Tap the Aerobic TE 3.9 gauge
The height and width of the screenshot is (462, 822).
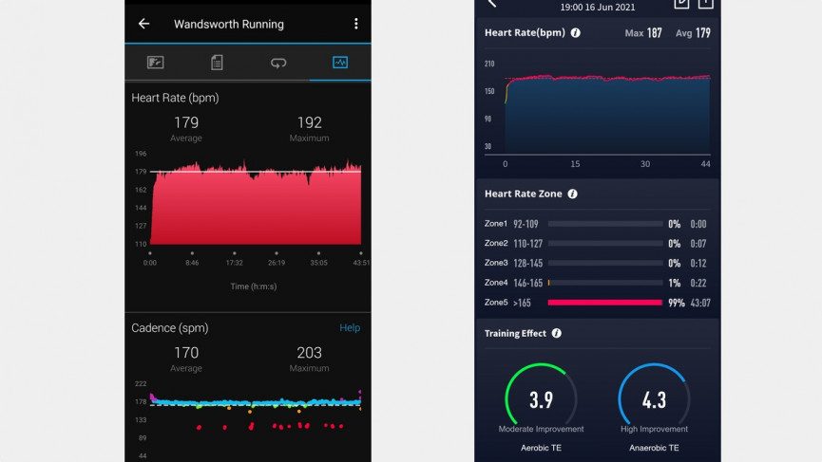541,398
